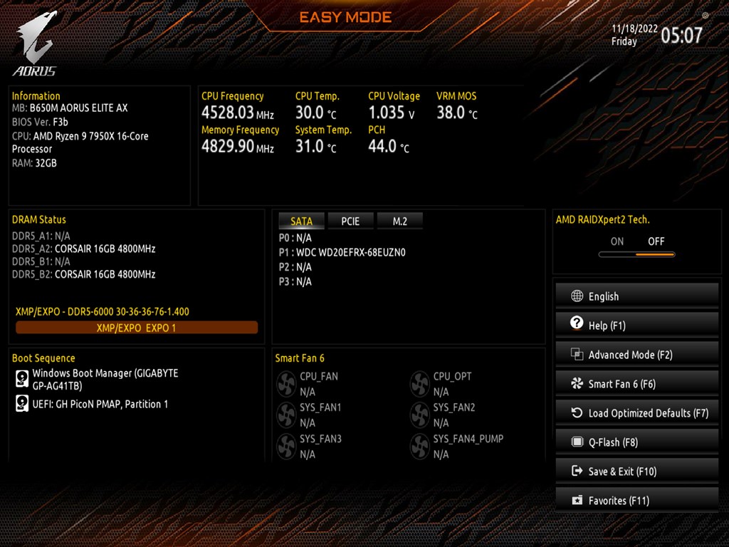The height and width of the screenshot is (547, 729).
Task: Click the globe icon beside English
Action: [577, 296]
